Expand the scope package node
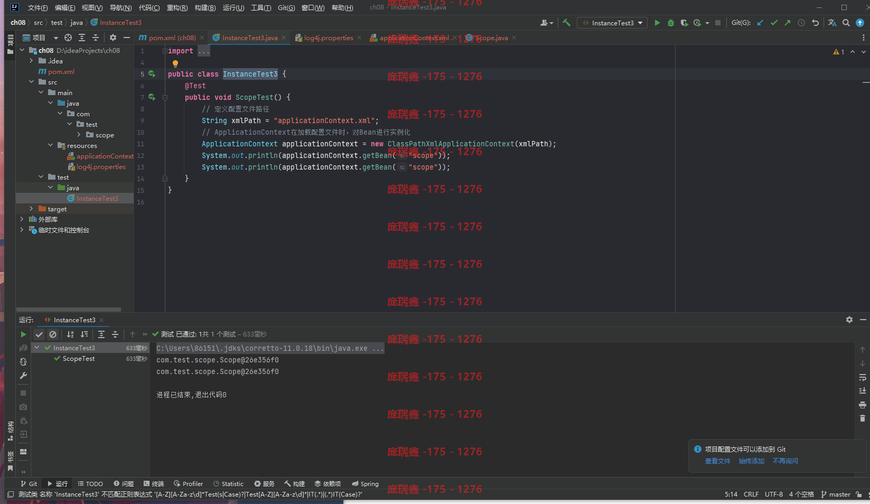The height and width of the screenshot is (504, 870). coord(79,135)
